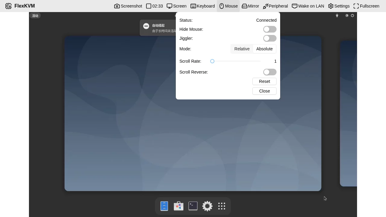The height and width of the screenshot is (217, 386).
Task: Turn on the Jiggler switch
Action: coord(270,38)
